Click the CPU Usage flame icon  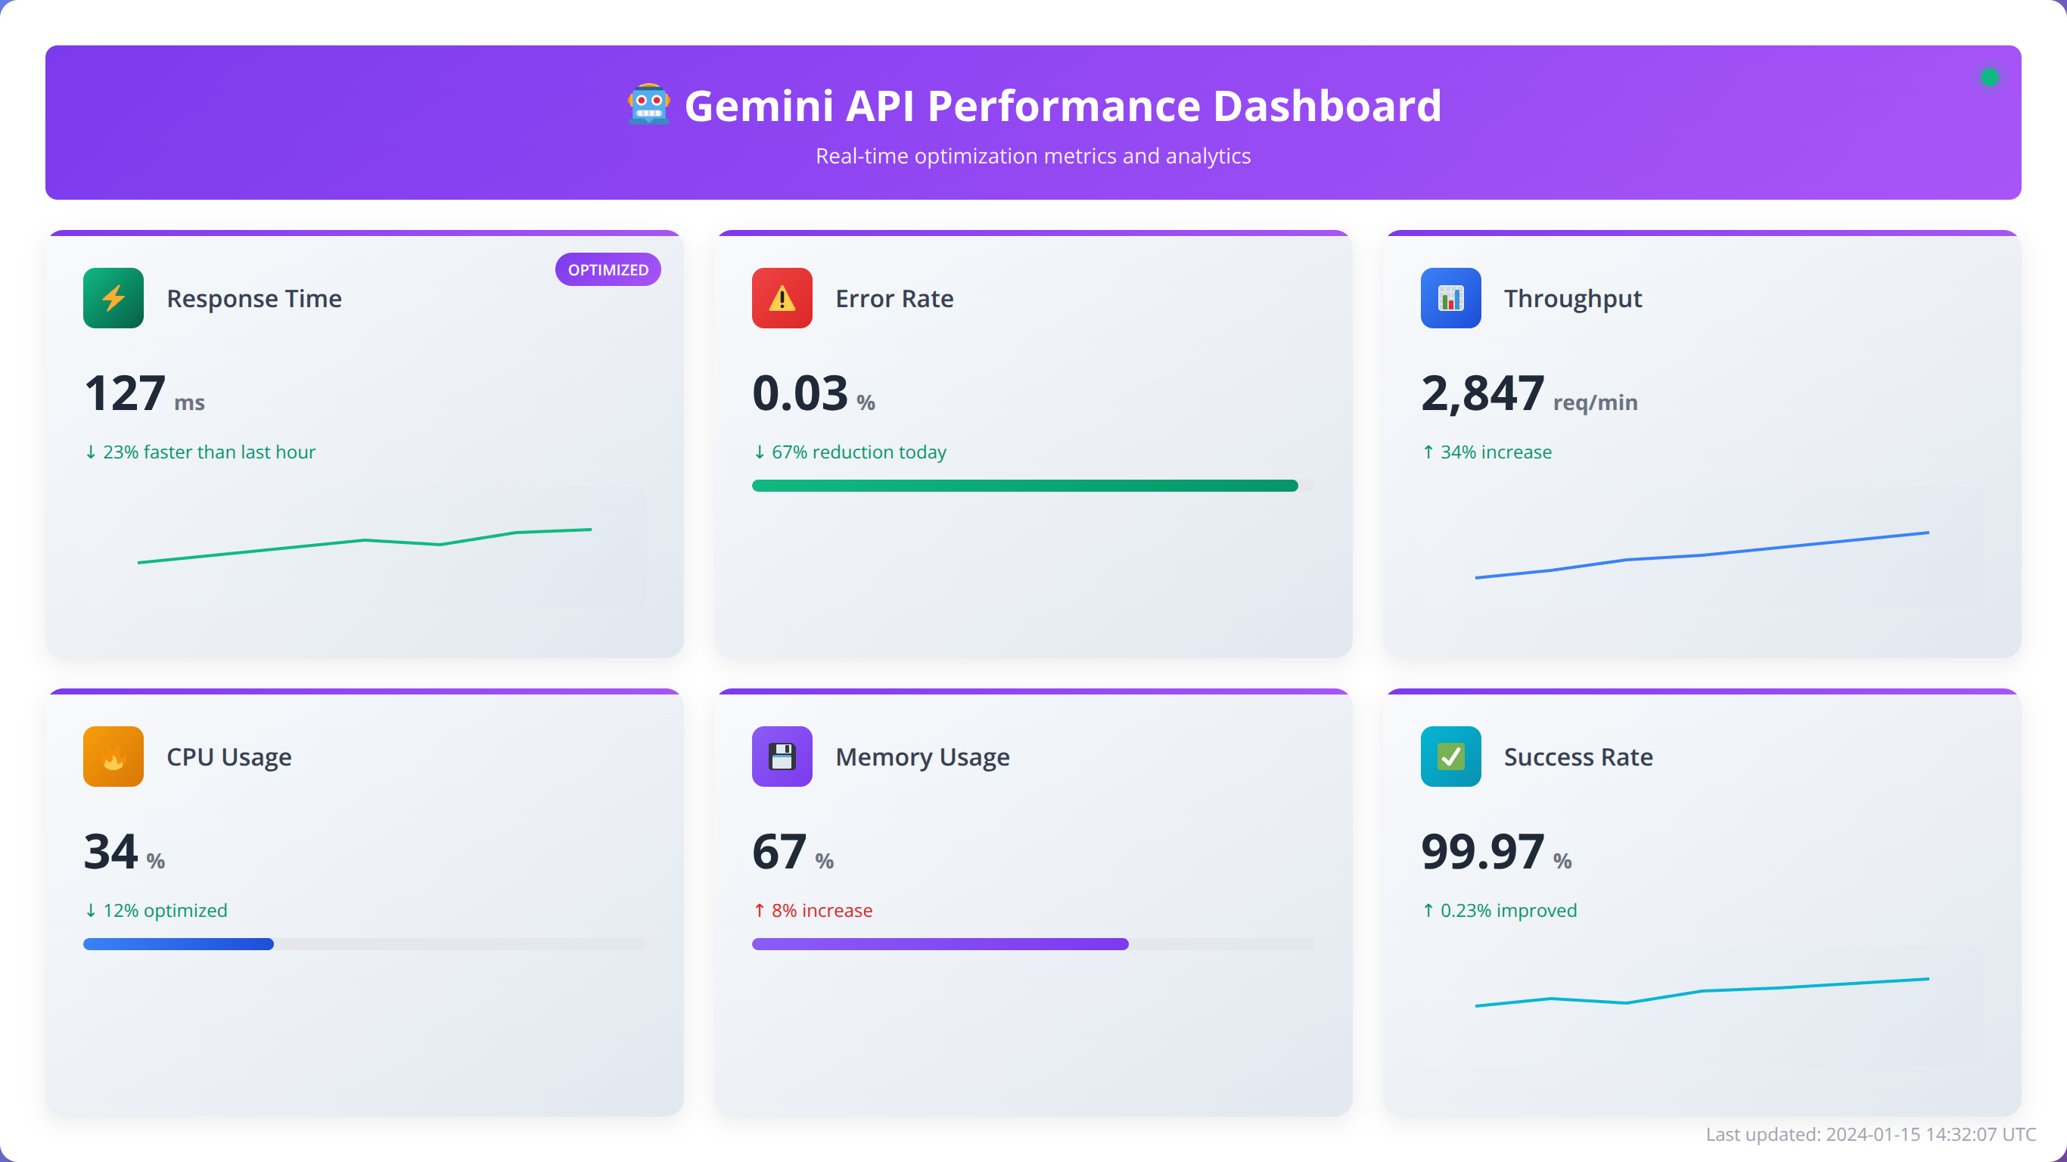pyautogui.click(x=113, y=757)
